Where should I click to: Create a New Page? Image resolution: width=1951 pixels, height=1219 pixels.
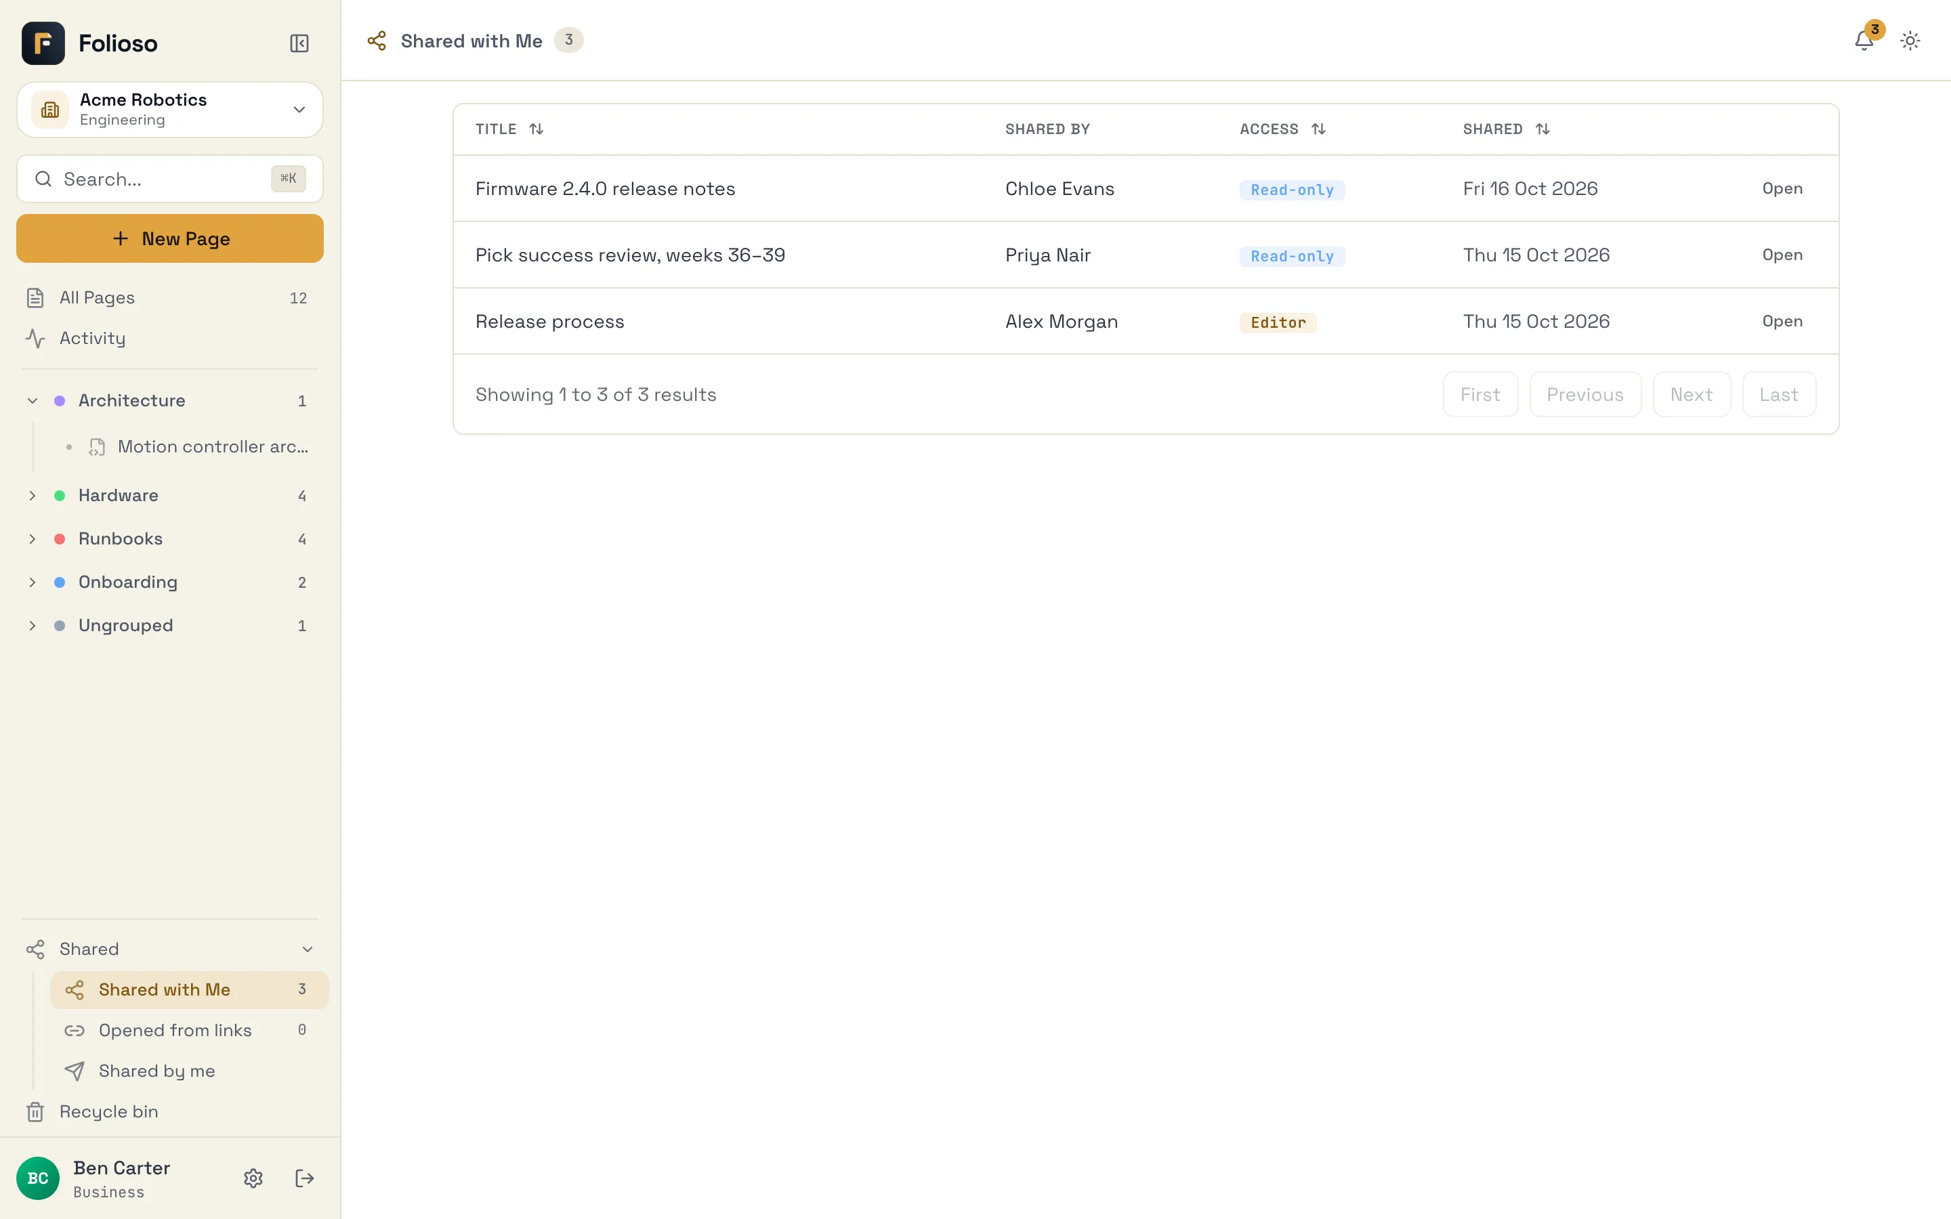(170, 238)
